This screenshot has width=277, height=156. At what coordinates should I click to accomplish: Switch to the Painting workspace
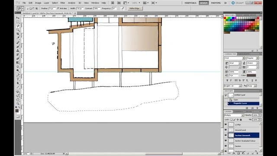pyautogui.click(x=216, y=3)
